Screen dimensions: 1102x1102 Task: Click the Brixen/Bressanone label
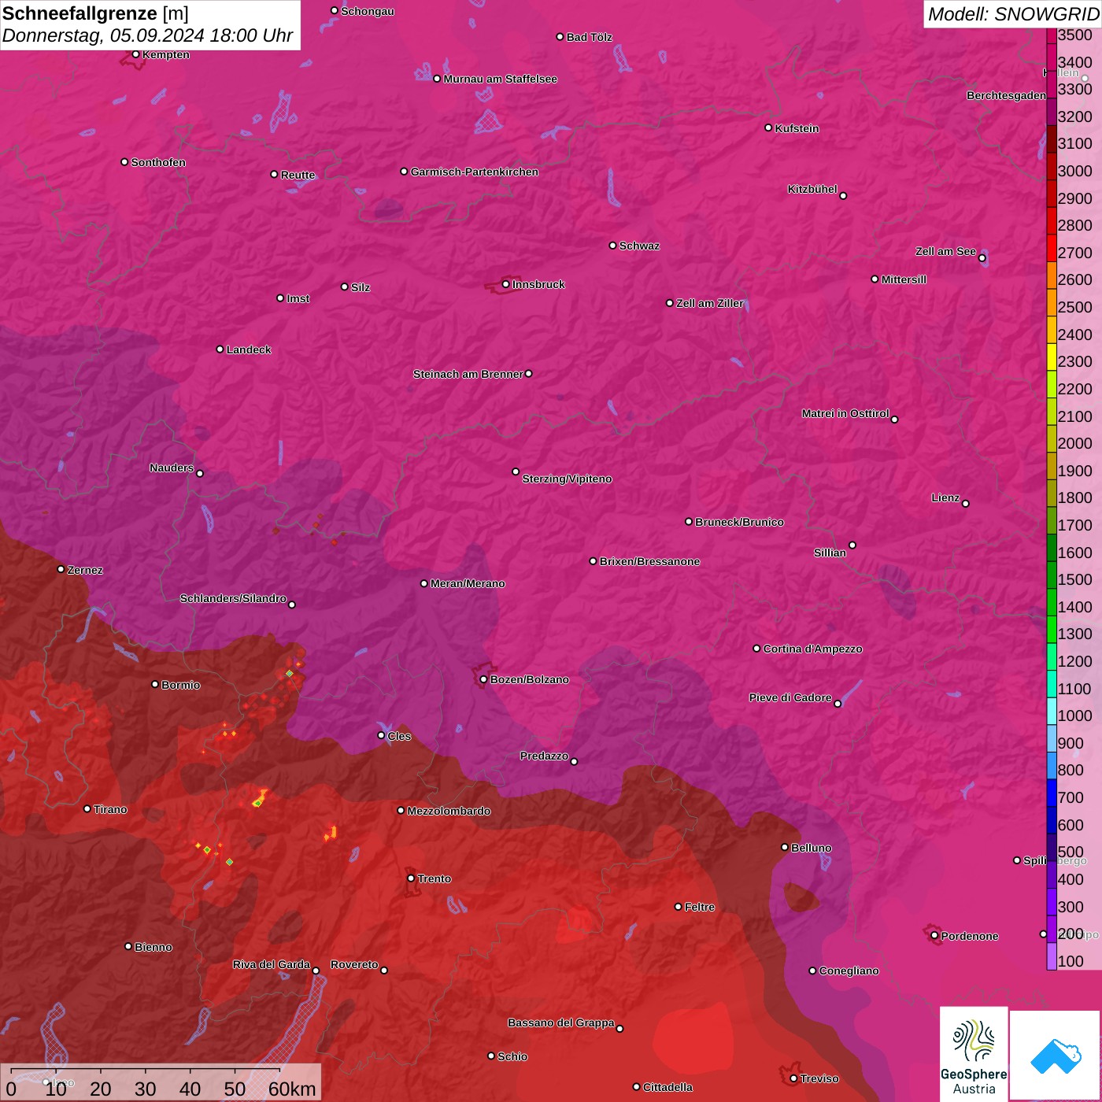click(x=649, y=561)
